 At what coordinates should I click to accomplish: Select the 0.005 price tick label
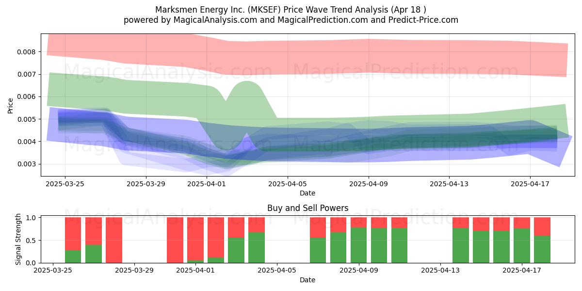click(x=27, y=119)
